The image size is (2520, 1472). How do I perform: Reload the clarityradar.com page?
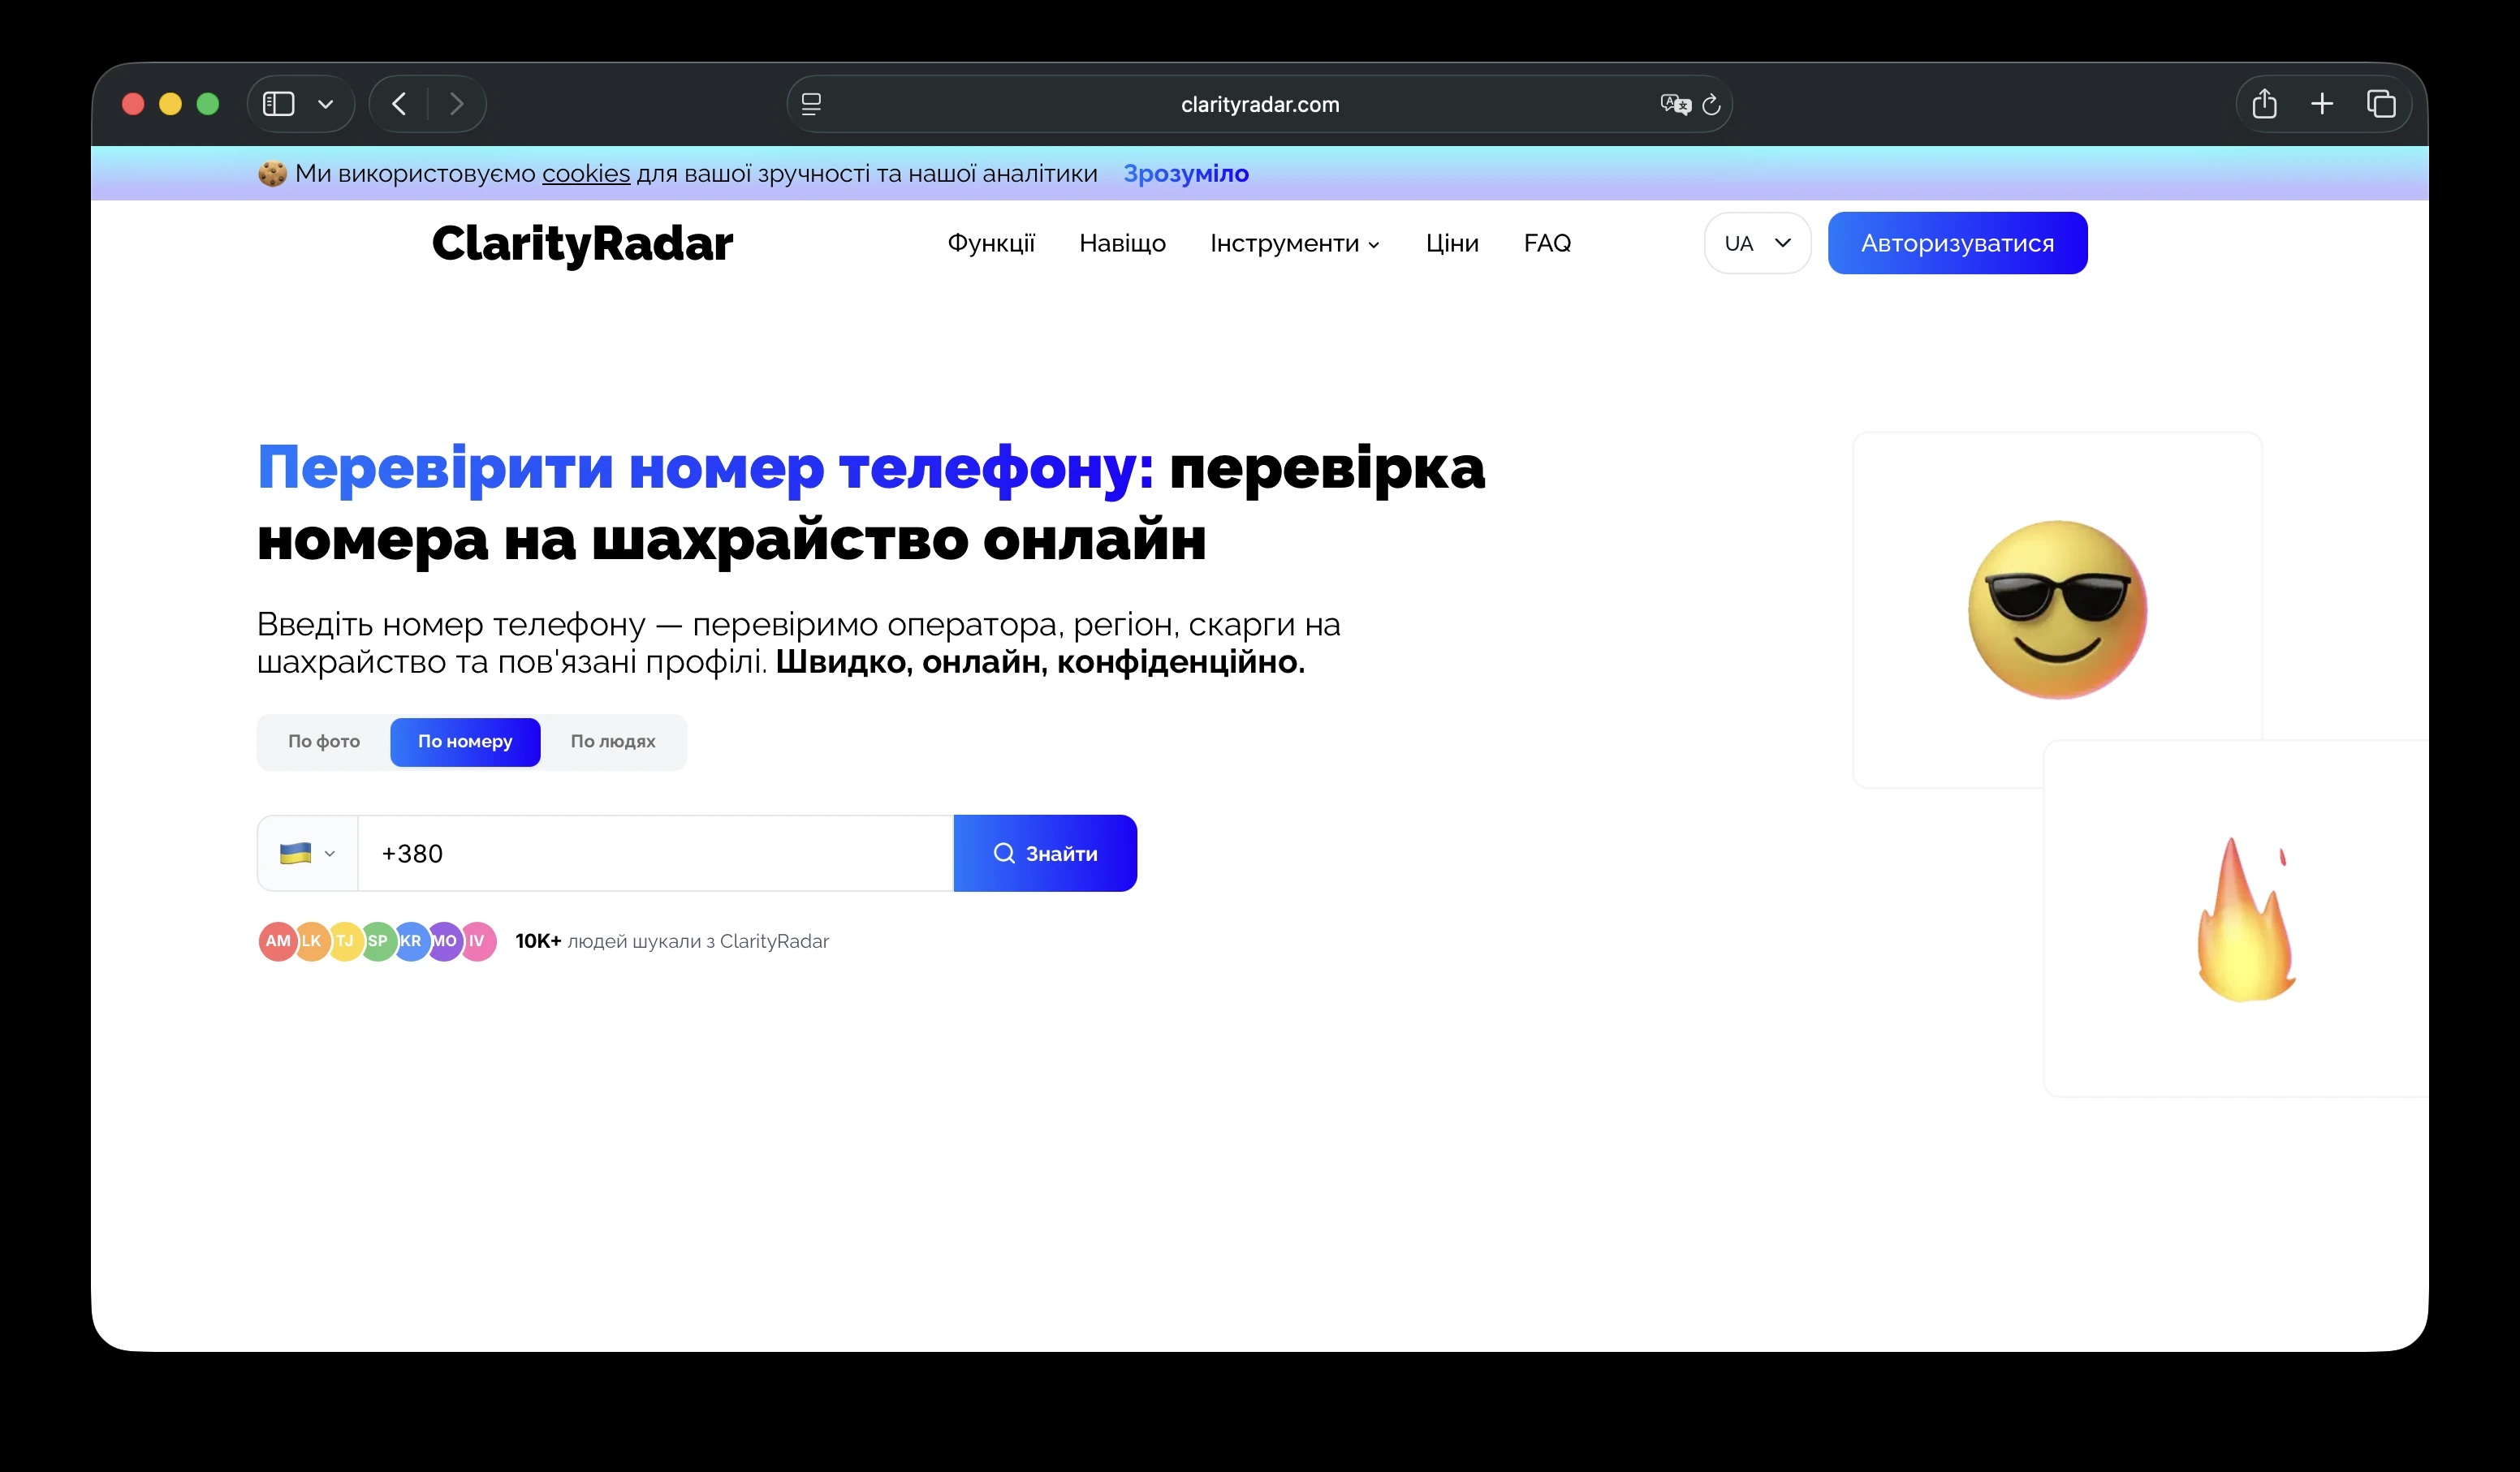pos(1711,104)
